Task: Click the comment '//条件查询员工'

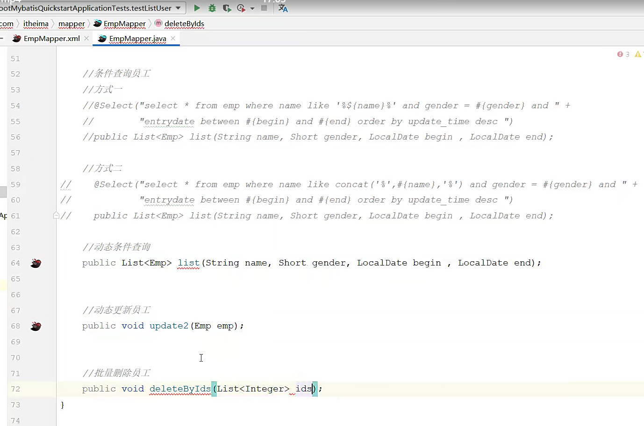Action: pyautogui.click(x=116, y=73)
